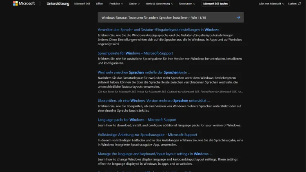The height and width of the screenshot is (172, 306).
Task: Click the description starting 'In diesem vollständigen Leitfaden'
Action: 171,142
